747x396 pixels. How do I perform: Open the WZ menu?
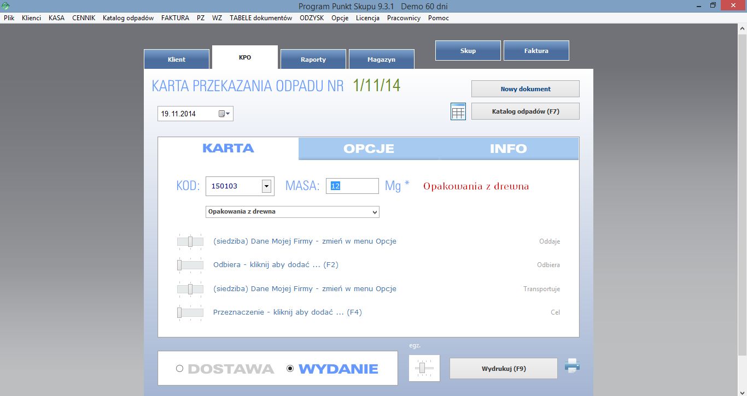click(x=217, y=18)
